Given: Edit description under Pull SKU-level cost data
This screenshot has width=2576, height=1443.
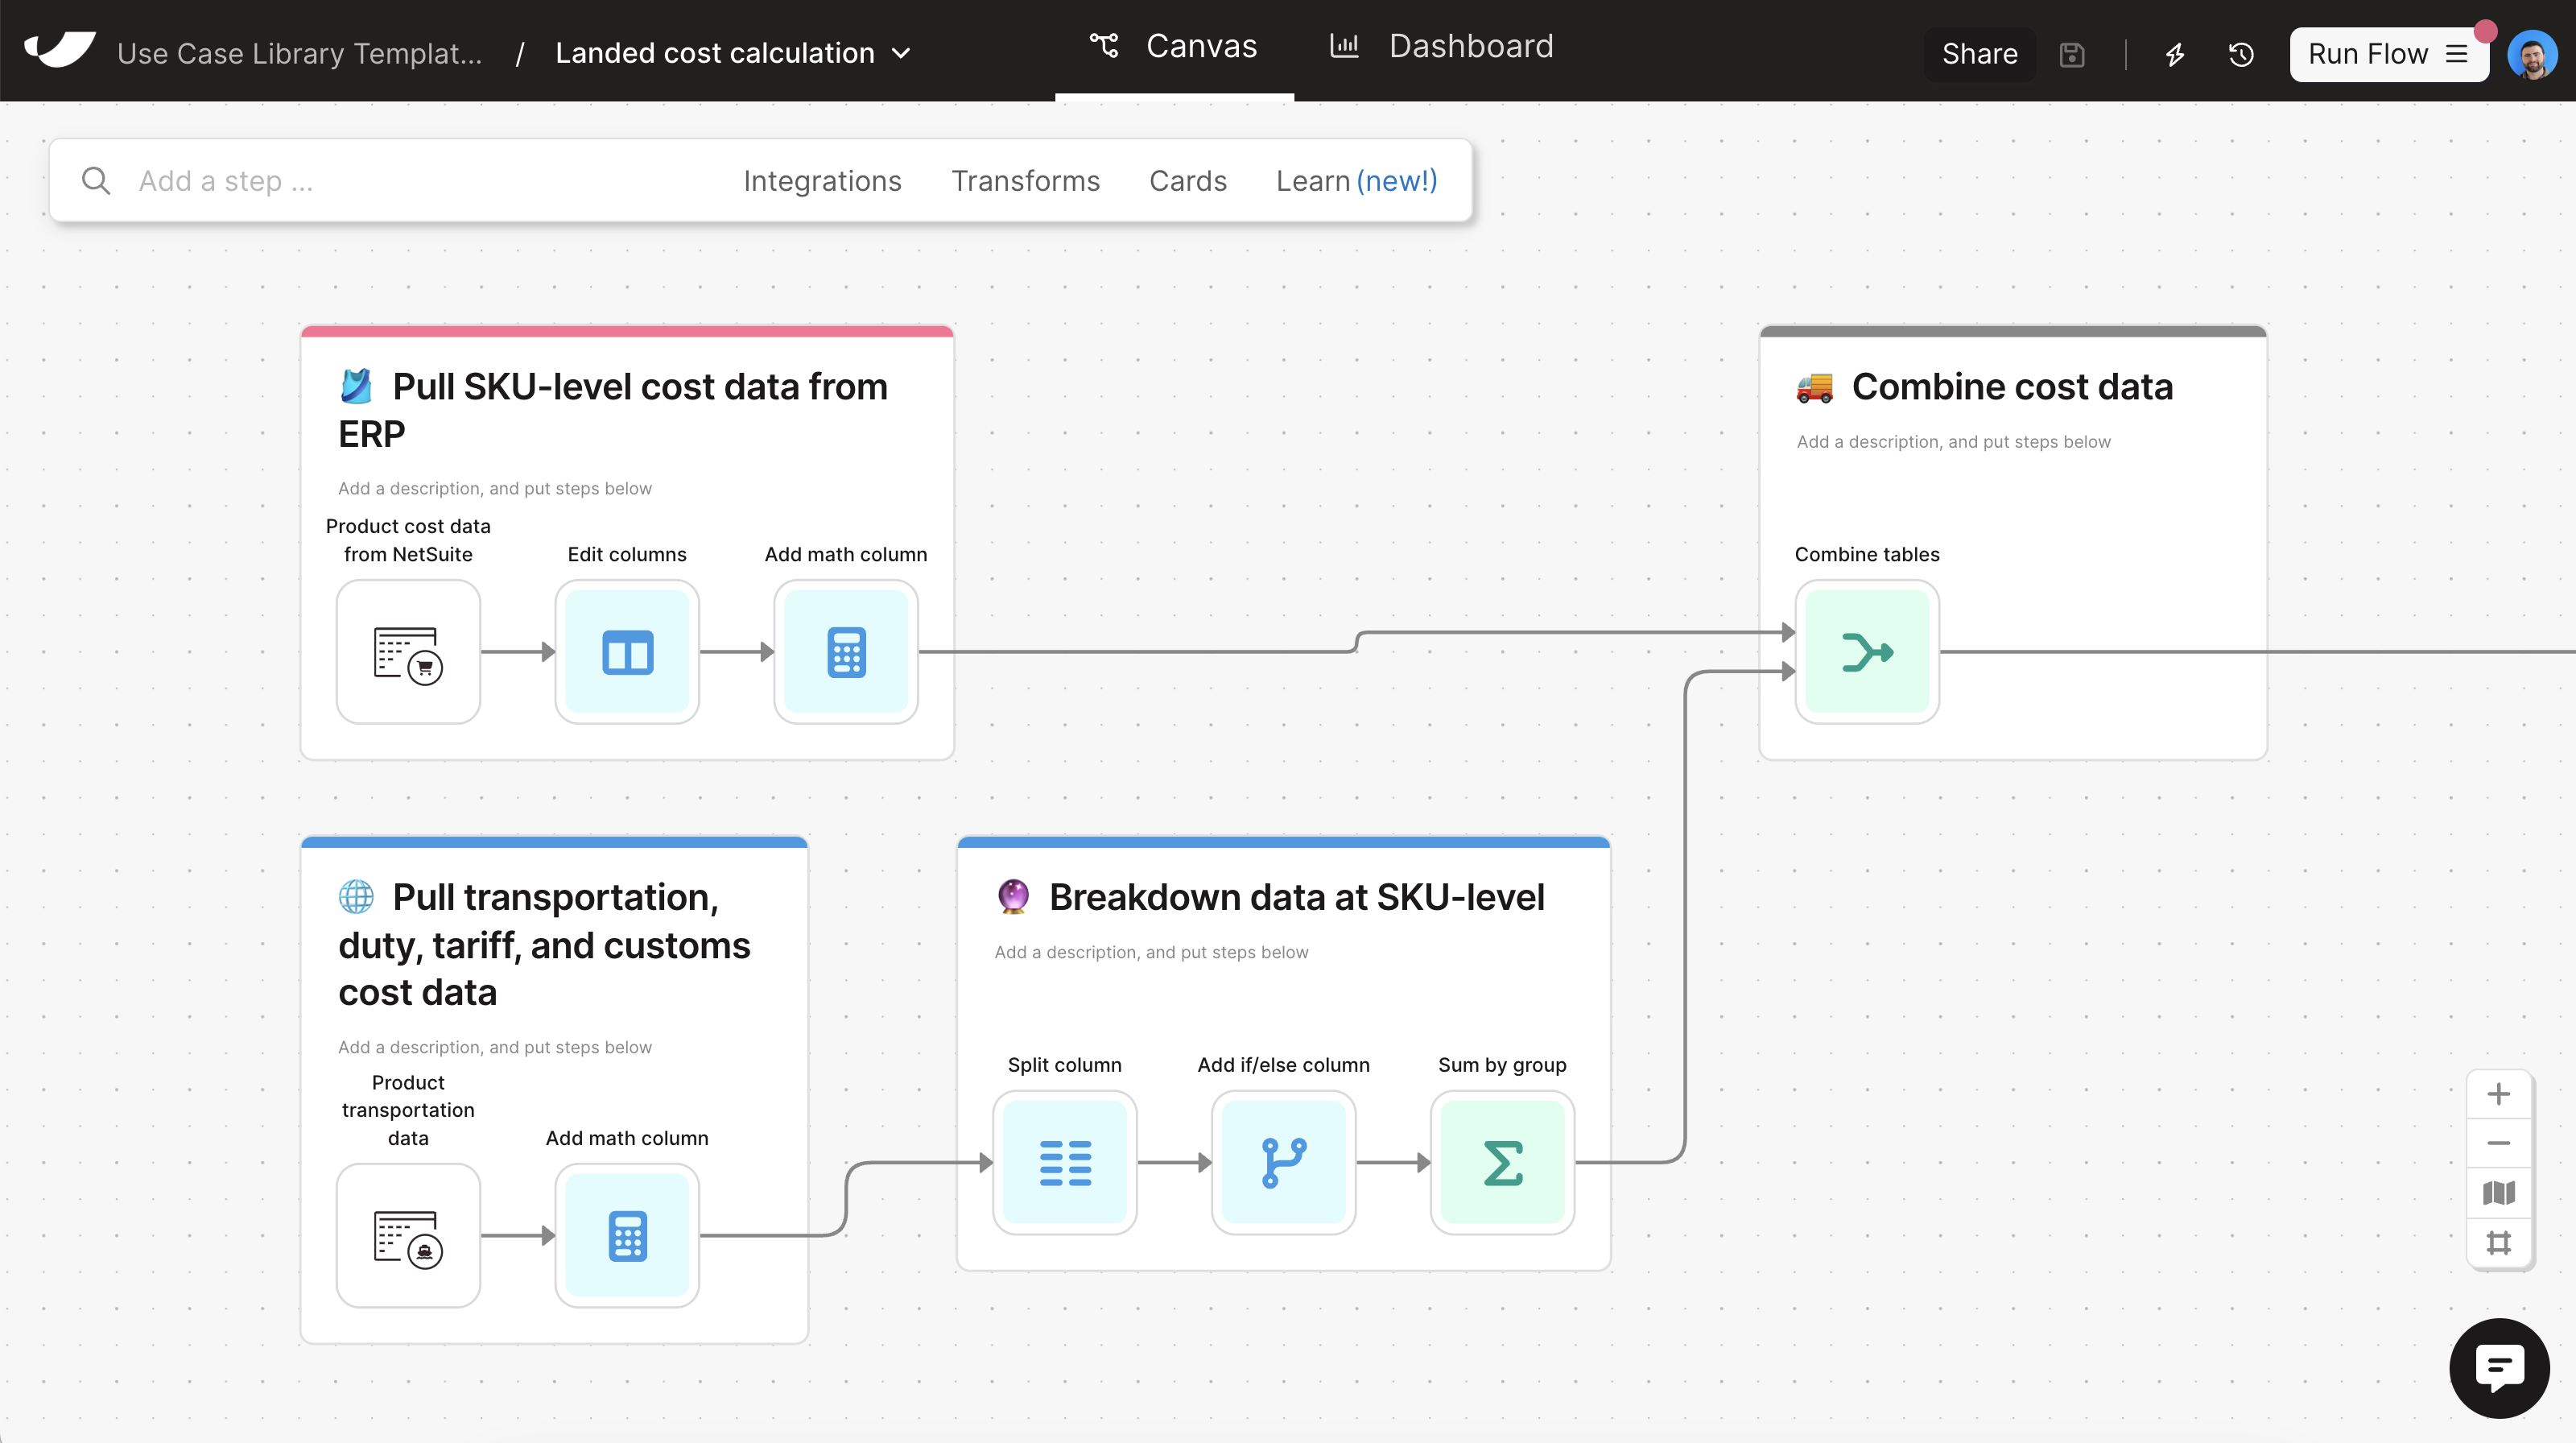Looking at the screenshot, I should pos(495,489).
